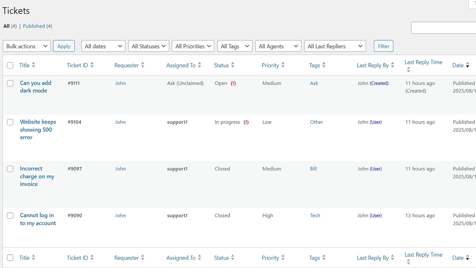Image resolution: width=476 pixels, height=268 pixels.
Task: Sort tickets by Title column sort arrows
Action: tap(33, 65)
